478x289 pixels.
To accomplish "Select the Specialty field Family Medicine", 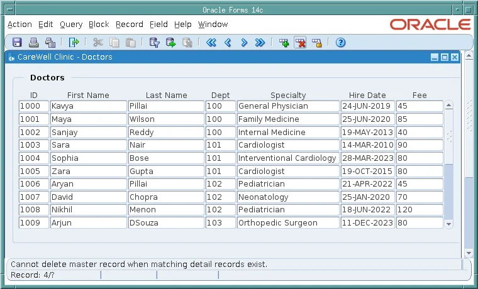I will coord(288,119).
